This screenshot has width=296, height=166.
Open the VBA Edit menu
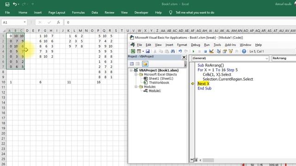[x=148, y=45]
